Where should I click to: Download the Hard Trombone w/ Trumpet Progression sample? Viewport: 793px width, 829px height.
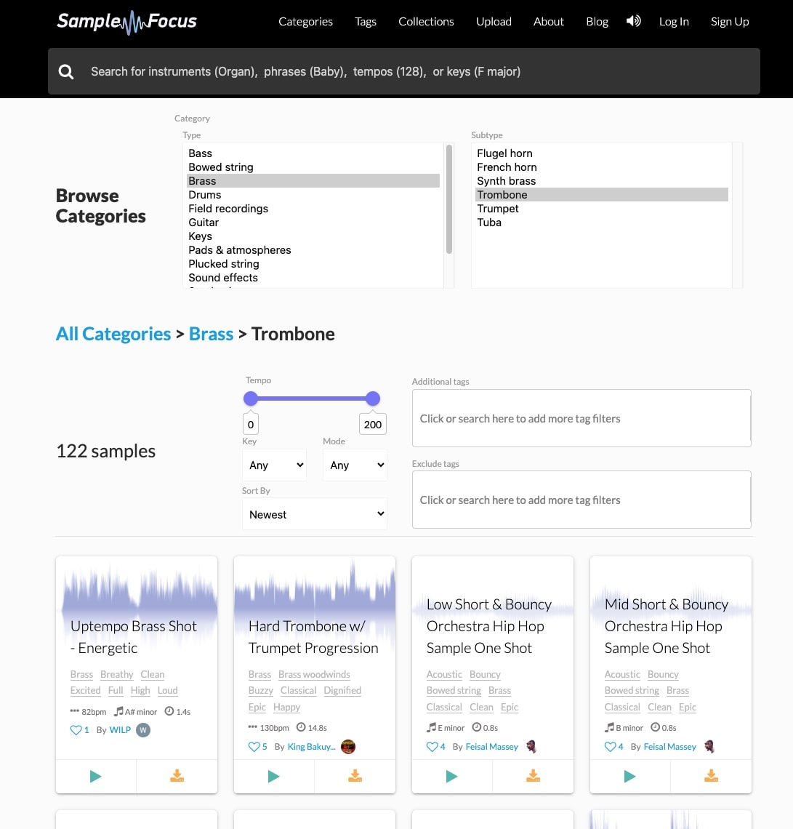(x=355, y=776)
